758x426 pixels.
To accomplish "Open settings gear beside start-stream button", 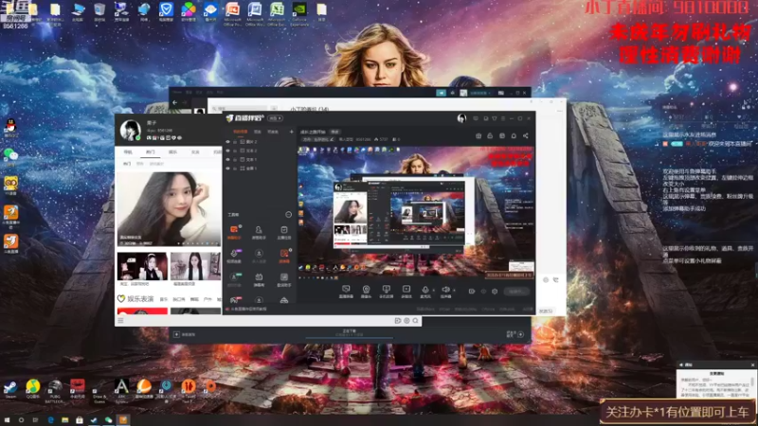I will [x=495, y=292].
